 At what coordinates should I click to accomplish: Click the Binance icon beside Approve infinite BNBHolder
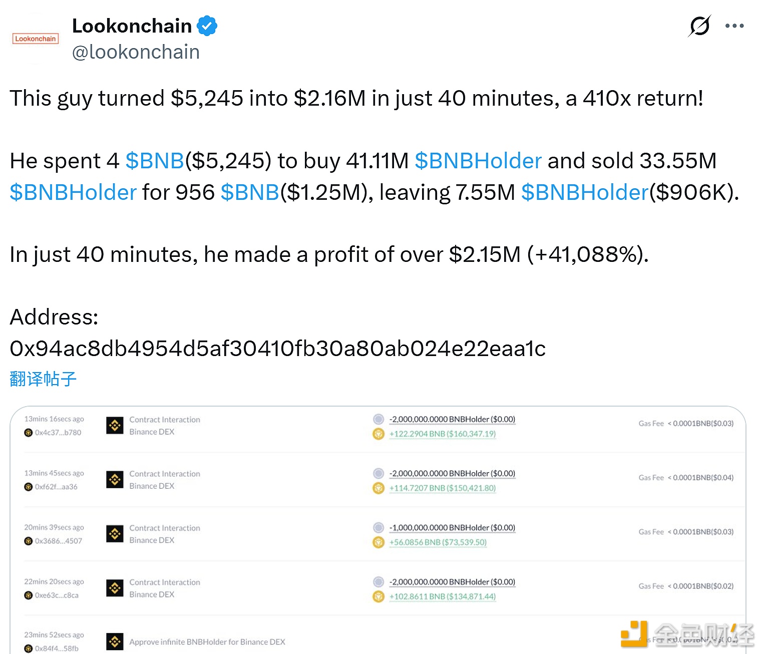coord(115,641)
